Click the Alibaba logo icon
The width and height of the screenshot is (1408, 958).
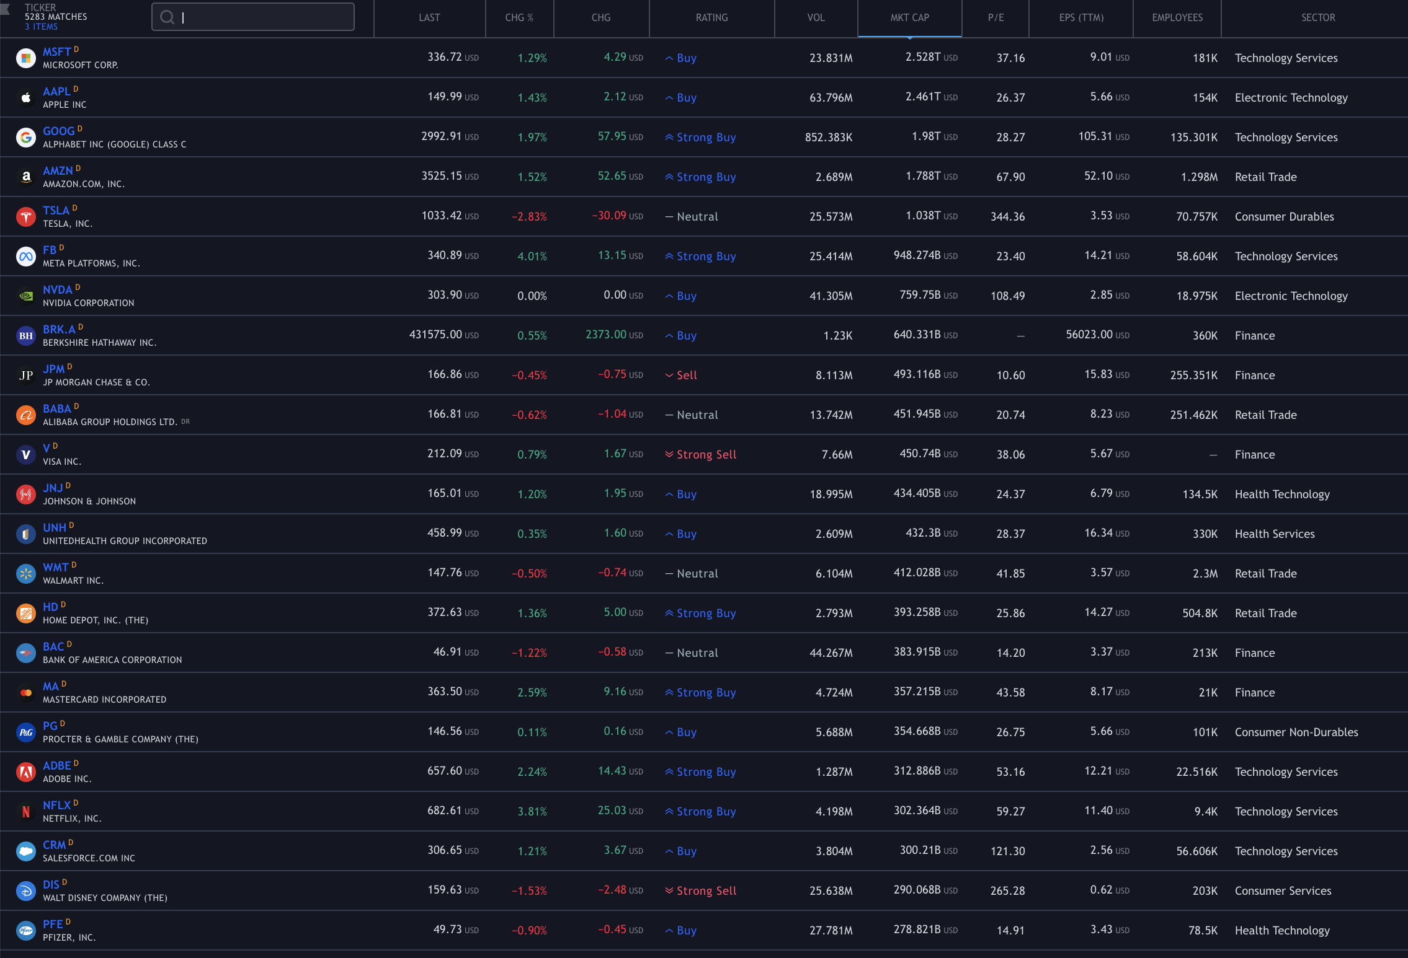(26, 415)
